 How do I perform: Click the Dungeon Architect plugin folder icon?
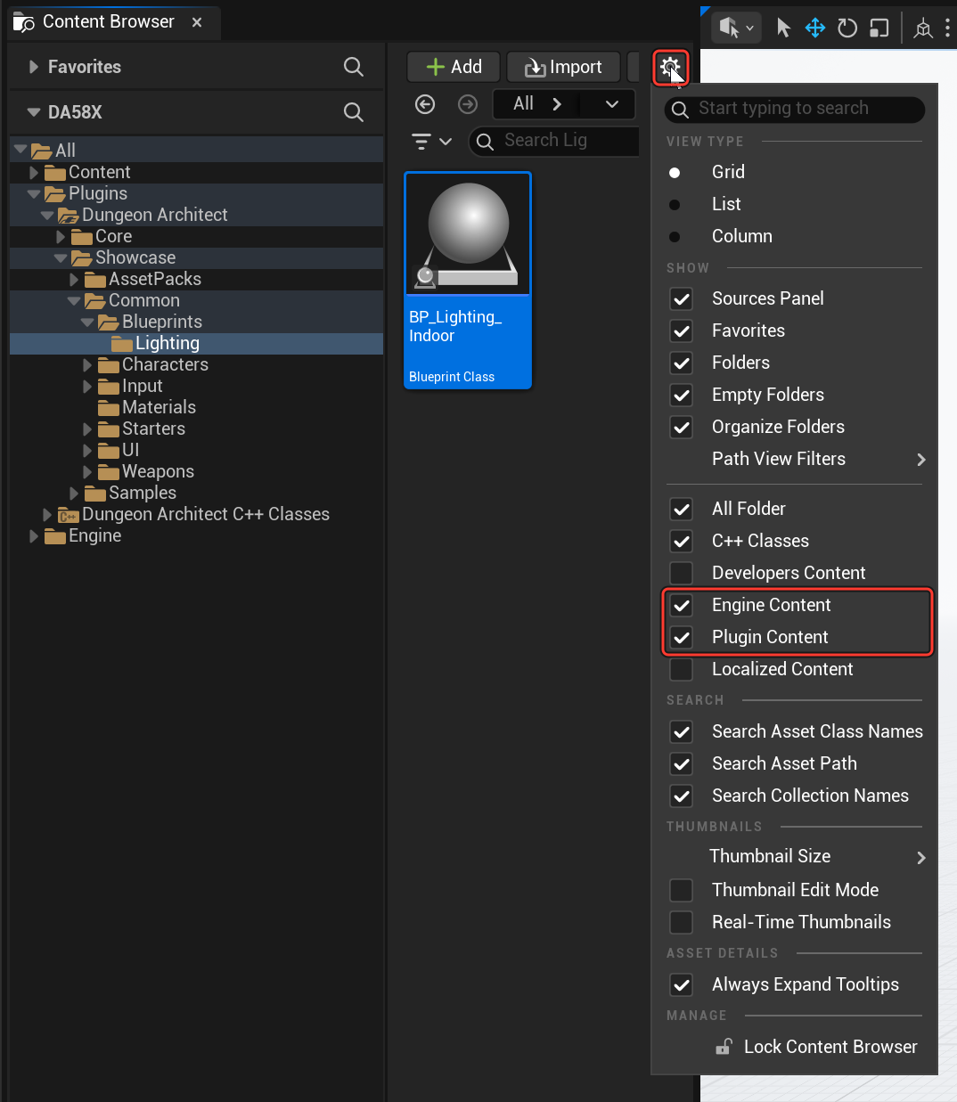point(68,216)
